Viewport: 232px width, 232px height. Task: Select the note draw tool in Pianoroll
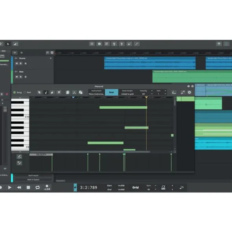tap(46, 92)
